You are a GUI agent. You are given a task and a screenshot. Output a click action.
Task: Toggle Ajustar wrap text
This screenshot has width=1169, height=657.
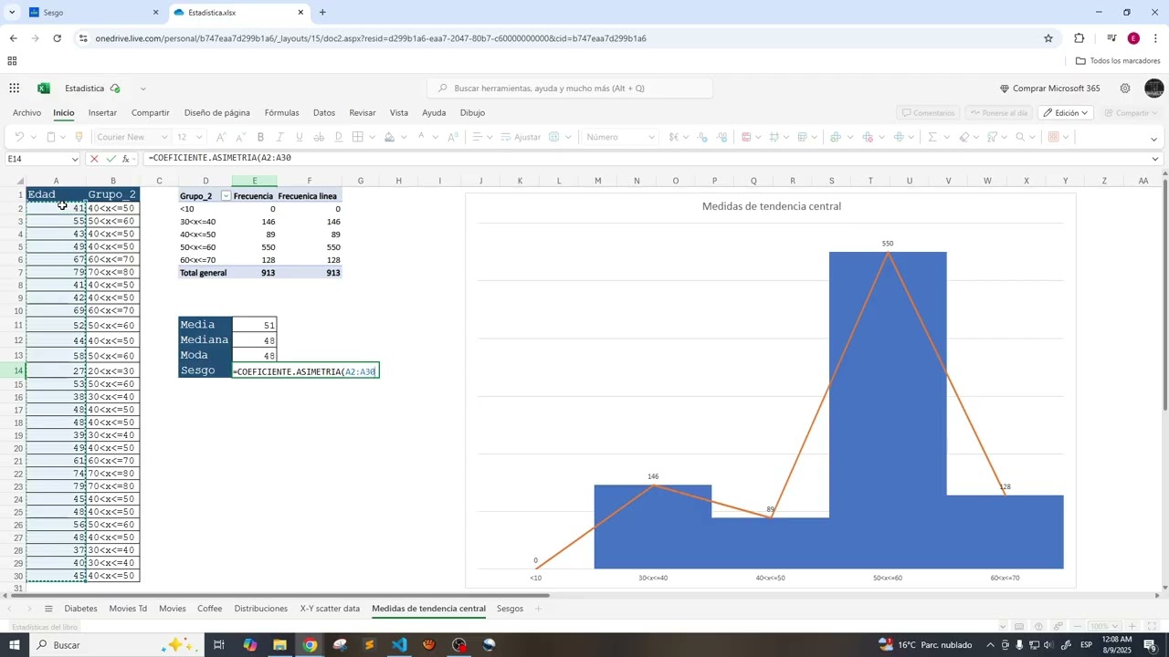pos(521,137)
